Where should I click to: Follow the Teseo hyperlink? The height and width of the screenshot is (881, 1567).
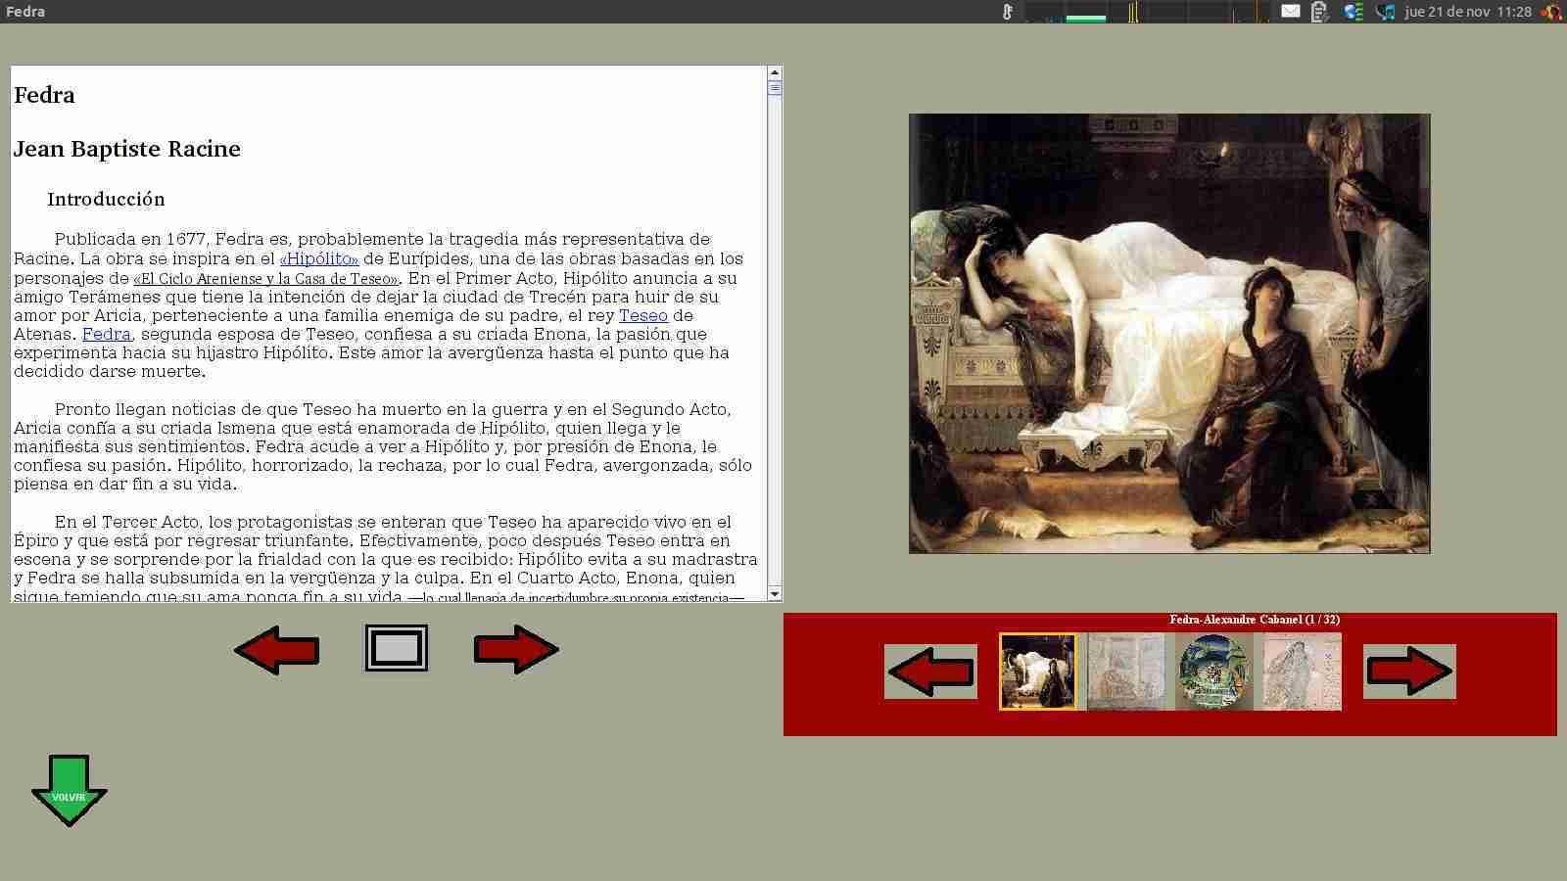click(643, 315)
